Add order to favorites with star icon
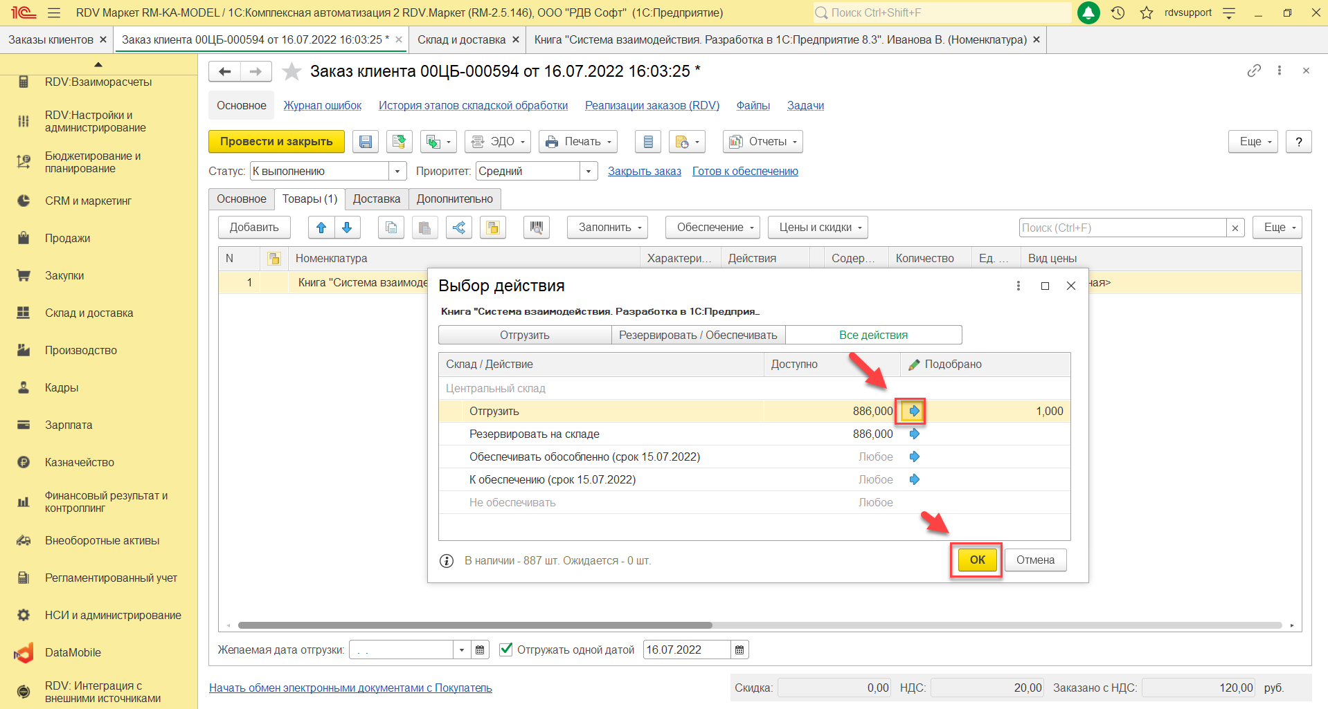This screenshot has width=1328, height=709. tap(292, 71)
